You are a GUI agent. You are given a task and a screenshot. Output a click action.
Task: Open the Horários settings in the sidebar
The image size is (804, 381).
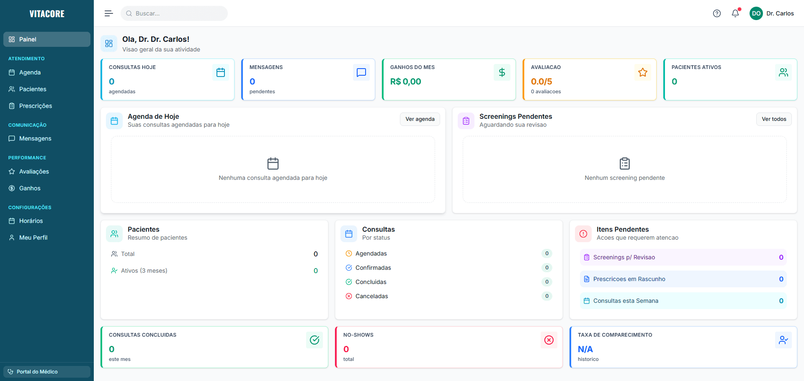(31, 221)
